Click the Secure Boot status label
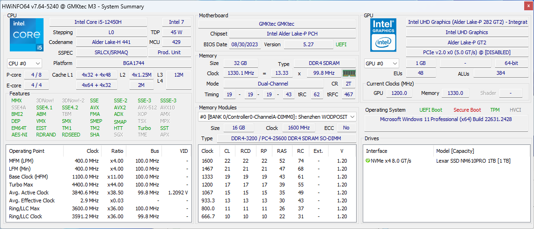This screenshot has width=534, height=229. tap(467, 110)
